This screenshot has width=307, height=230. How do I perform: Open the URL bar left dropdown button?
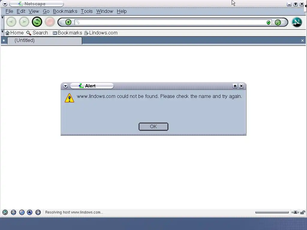click(x=68, y=22)
